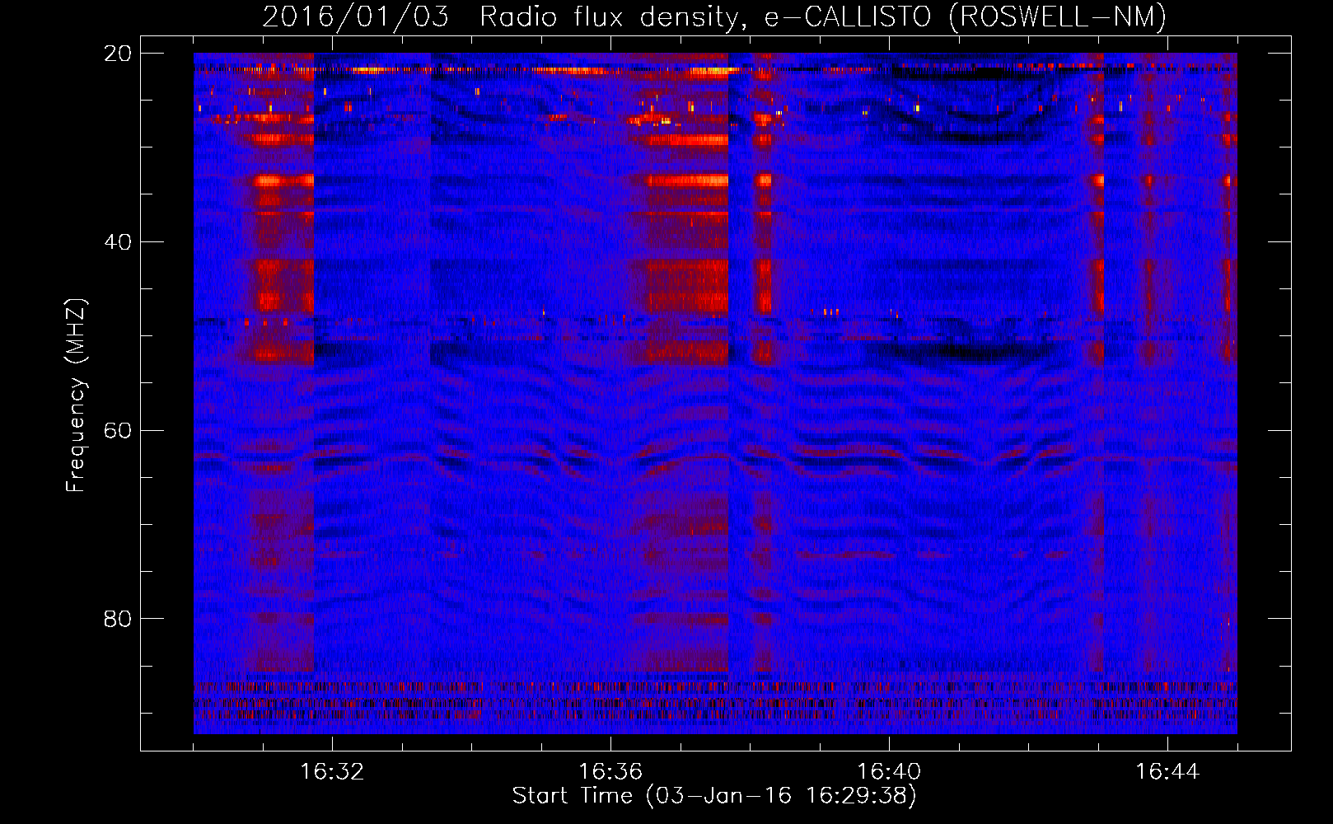Click the y-axis value '80'
Viewport: 1333px width, 824px height.
coord(118,619)
